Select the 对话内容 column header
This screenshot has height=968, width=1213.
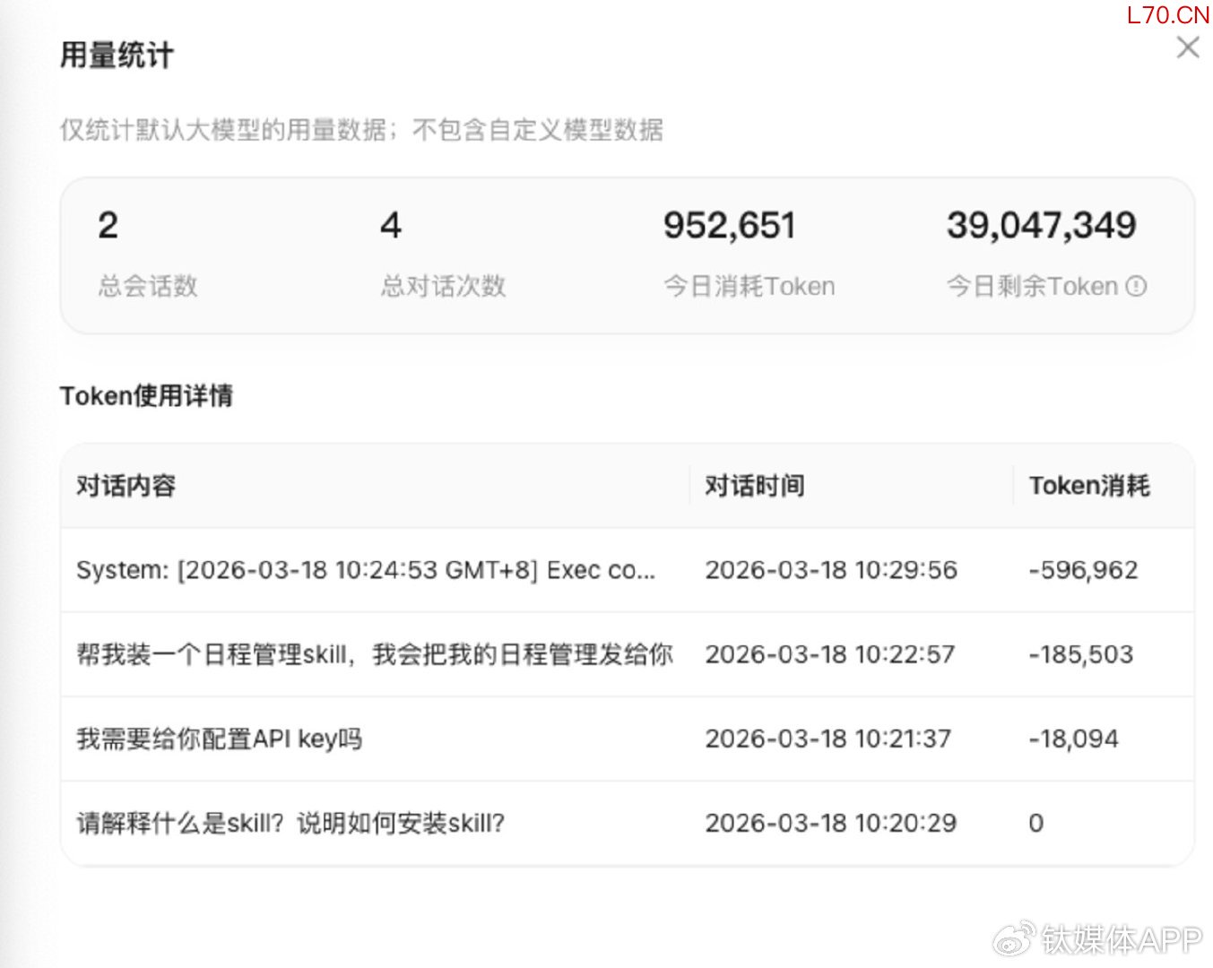click(x=126, y=486)
